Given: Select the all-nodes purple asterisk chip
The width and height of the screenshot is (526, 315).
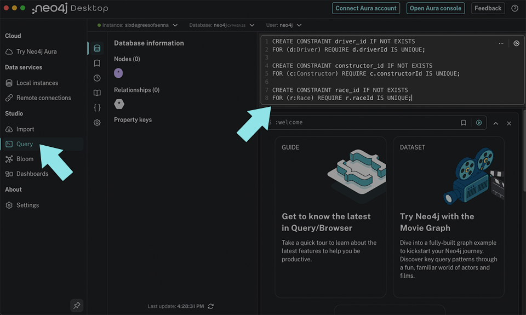Looking at the screenshot, I should point(118,73).
